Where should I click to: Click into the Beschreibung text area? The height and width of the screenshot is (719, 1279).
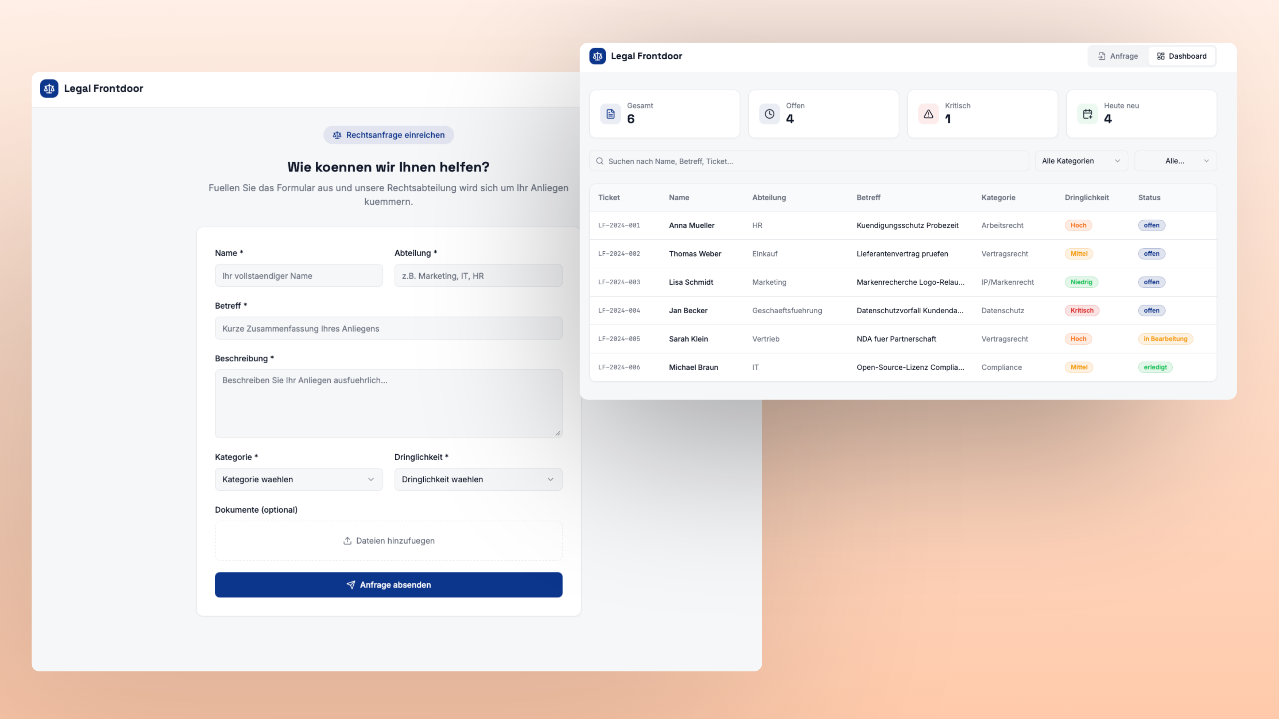(388, 403)
